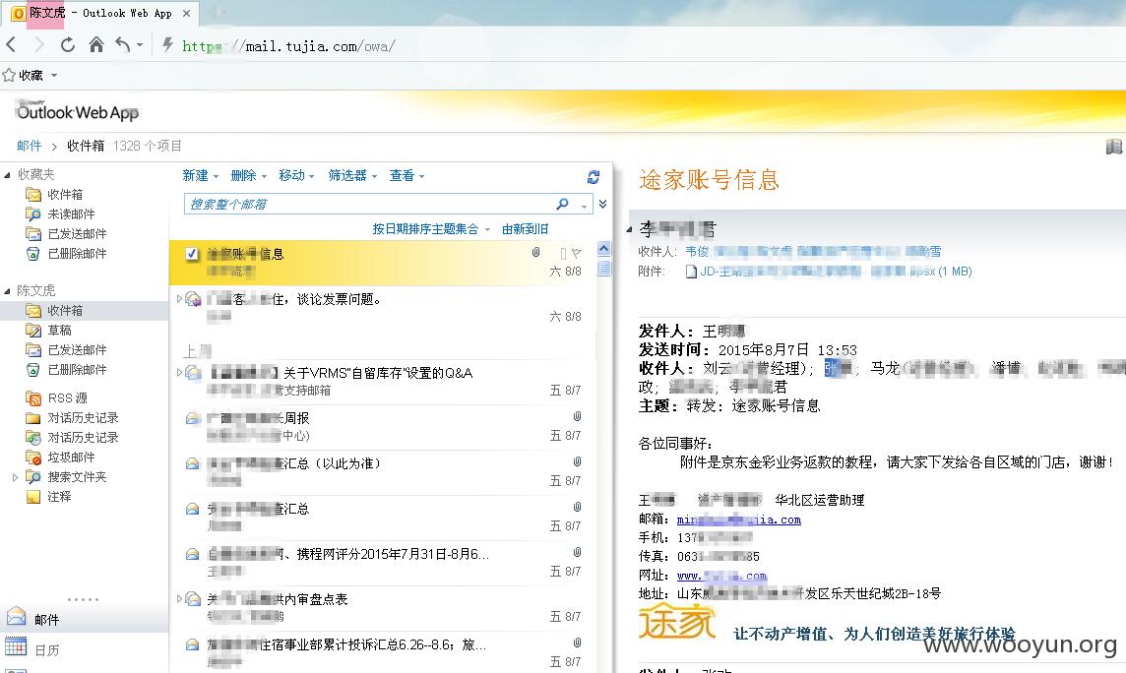Open the 关于VRMS"自留库存"设置的Q&A message
The height and width of the screenshot is (673, 1126).
(381, 382)
